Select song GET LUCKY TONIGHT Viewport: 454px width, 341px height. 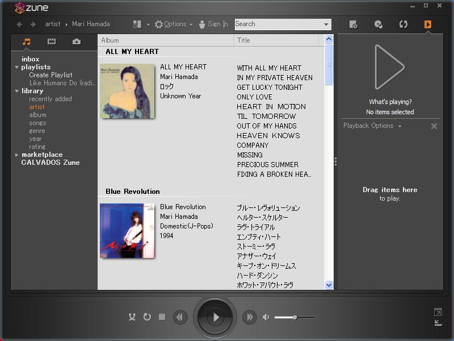coord(270,88)
